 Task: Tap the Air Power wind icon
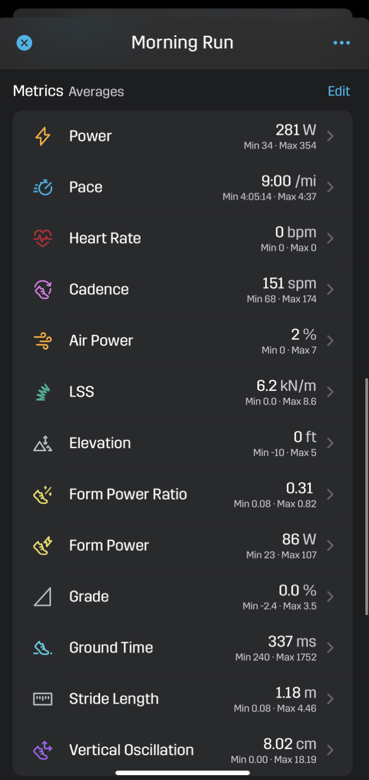42,341
